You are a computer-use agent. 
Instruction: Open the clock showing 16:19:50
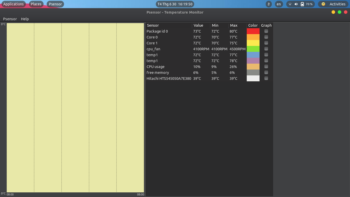point(175,4)
